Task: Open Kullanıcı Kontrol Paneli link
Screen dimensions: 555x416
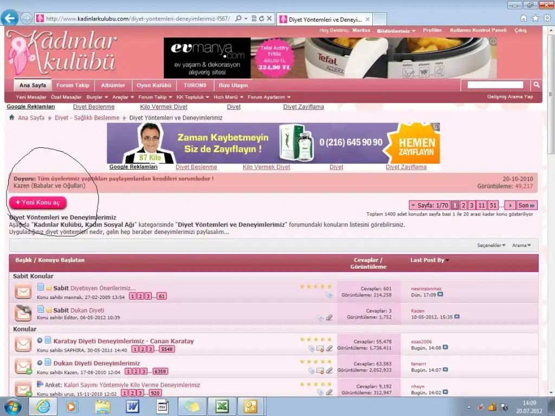Action: (478, 30)
